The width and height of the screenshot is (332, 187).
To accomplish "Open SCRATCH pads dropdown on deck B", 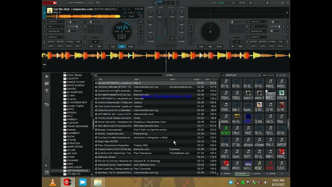I will click(258, 37).
